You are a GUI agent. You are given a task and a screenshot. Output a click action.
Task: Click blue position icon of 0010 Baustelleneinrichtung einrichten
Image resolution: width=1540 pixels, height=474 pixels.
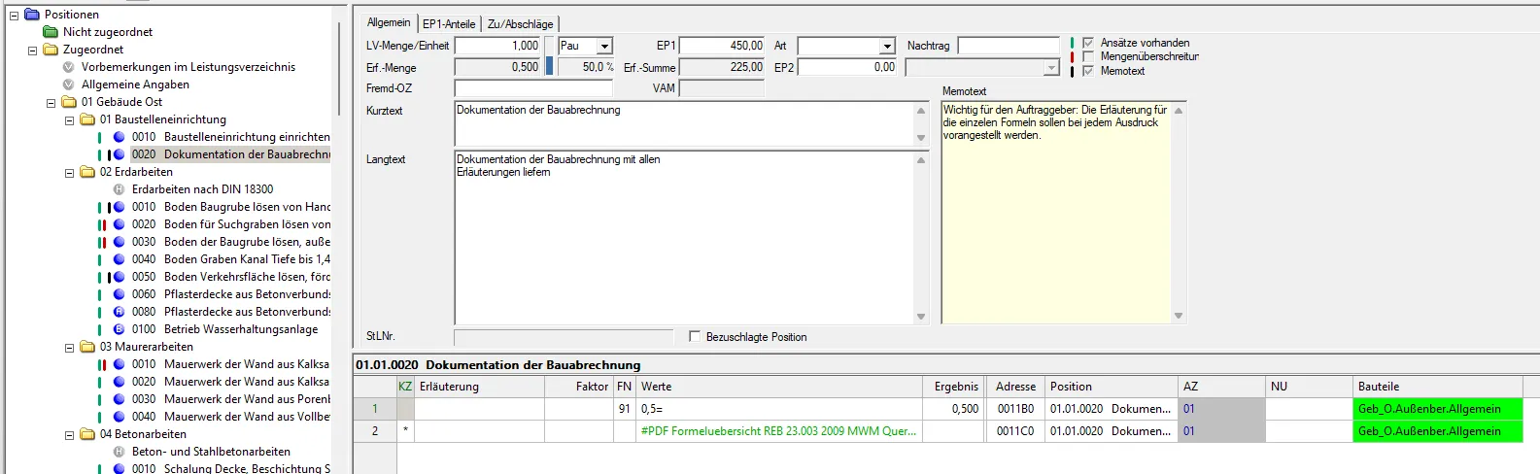point(119,137)
